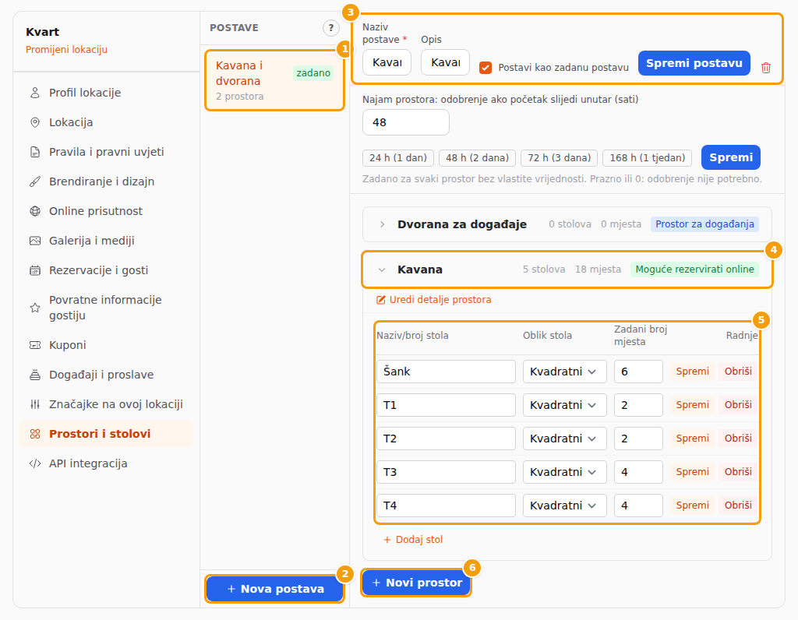Open the Oblik stola dropdown for T1

point(564,405)
